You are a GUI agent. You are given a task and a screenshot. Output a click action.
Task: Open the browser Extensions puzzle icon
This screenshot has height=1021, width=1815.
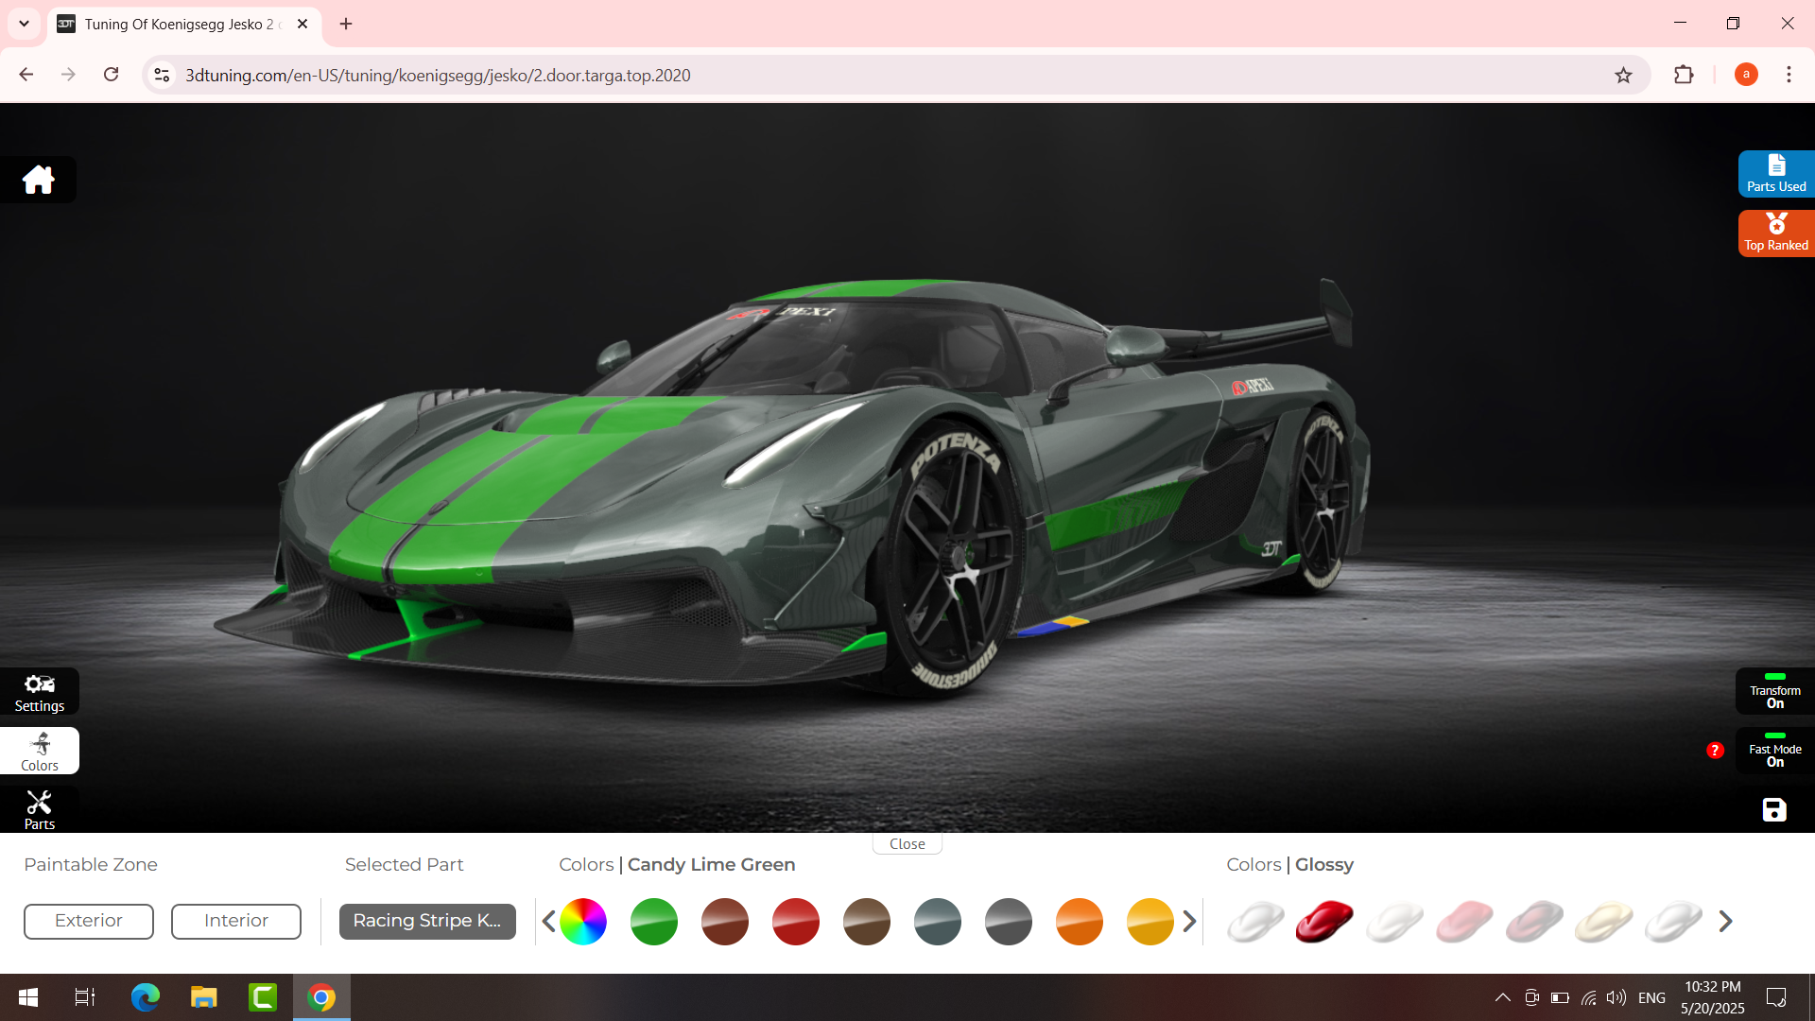click(x=1684, y=75)
